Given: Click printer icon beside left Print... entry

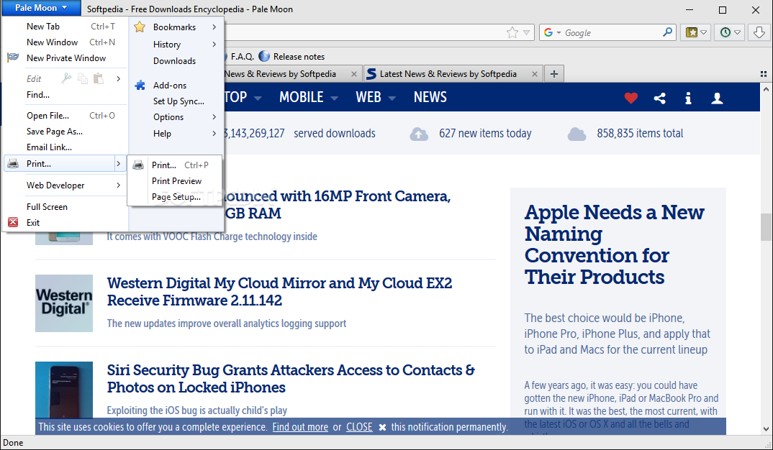Looking at the screenshot, I should tap(13, 163).
